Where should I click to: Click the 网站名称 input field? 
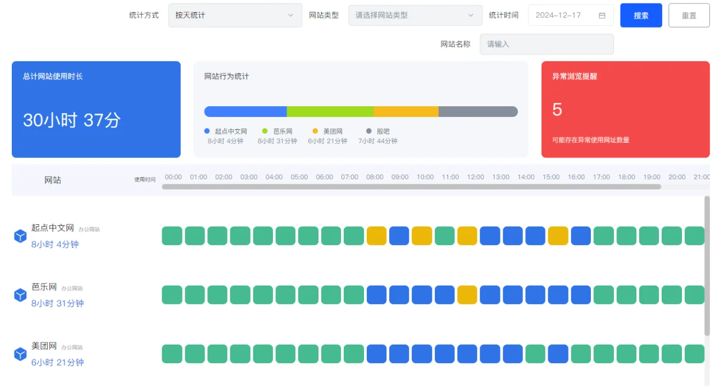point(547,44)
